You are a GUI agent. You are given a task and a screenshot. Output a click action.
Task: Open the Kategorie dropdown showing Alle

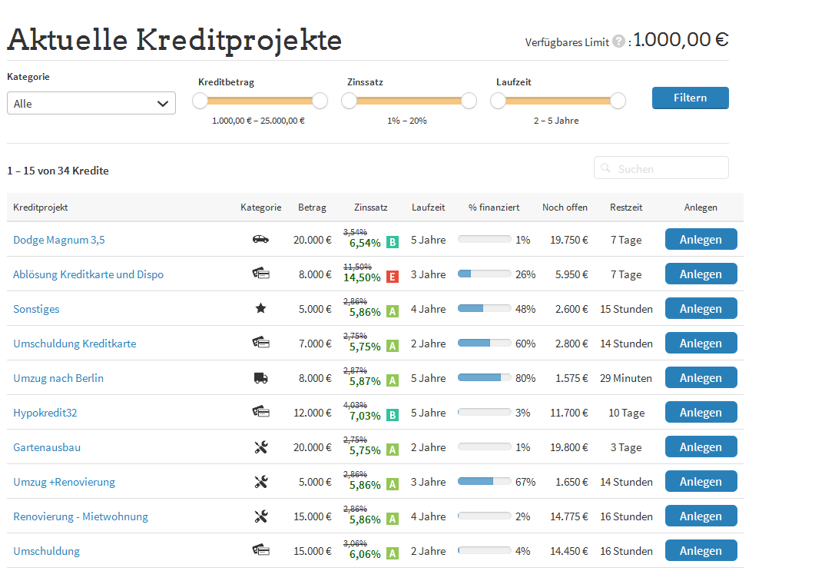click(x=91, y=103)
